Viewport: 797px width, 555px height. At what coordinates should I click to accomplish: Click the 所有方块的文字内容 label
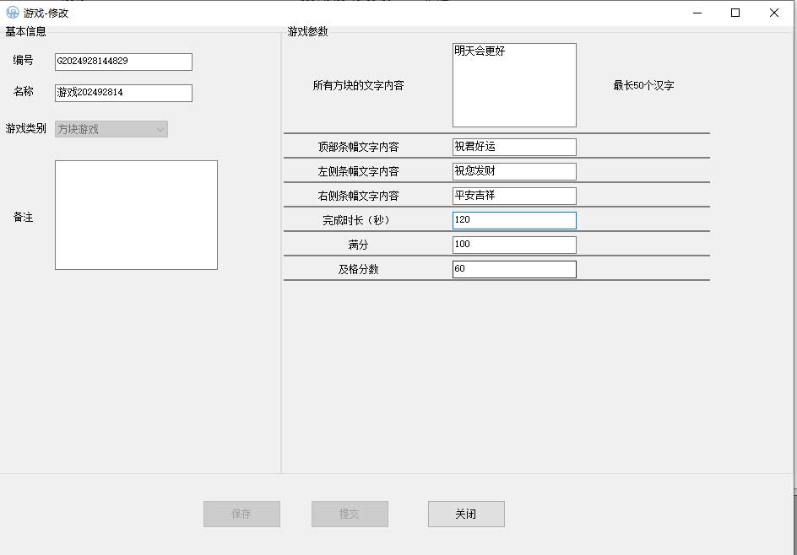tap(358, 85)
